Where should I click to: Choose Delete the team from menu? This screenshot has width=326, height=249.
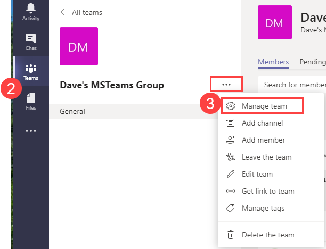[271, 235]
